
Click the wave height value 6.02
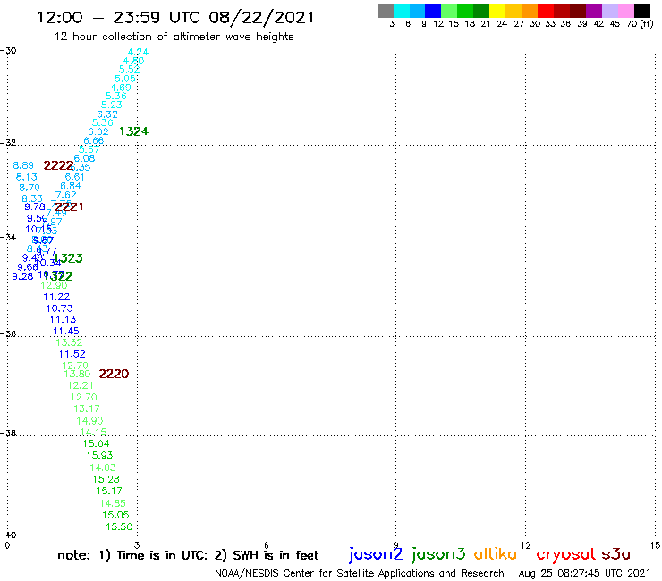tap(98, 131)
